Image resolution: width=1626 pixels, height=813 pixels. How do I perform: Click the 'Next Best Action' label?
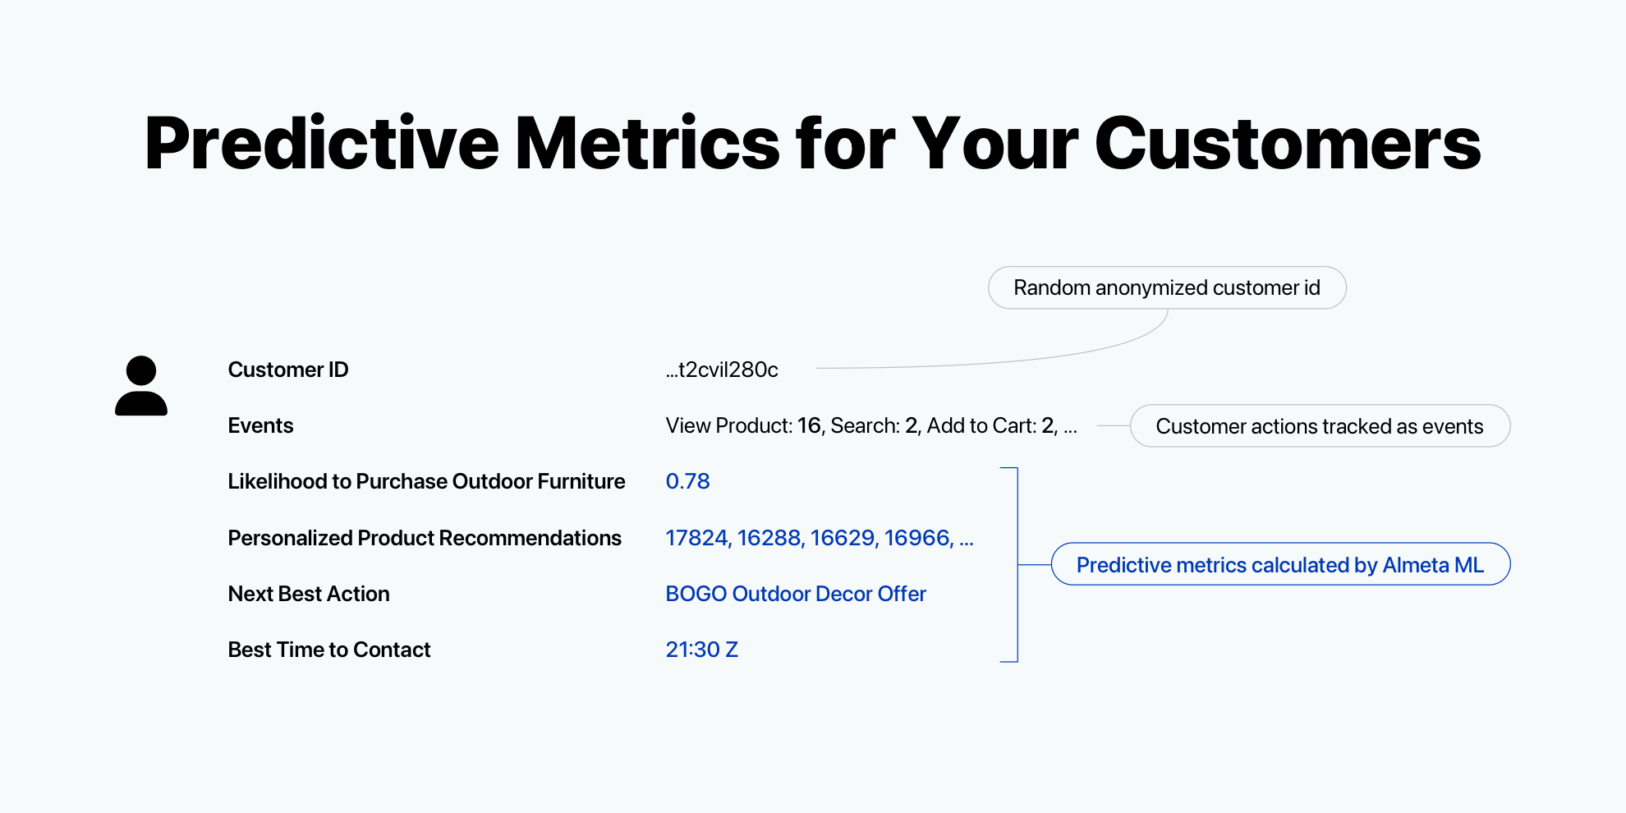[x=309, y=595]
